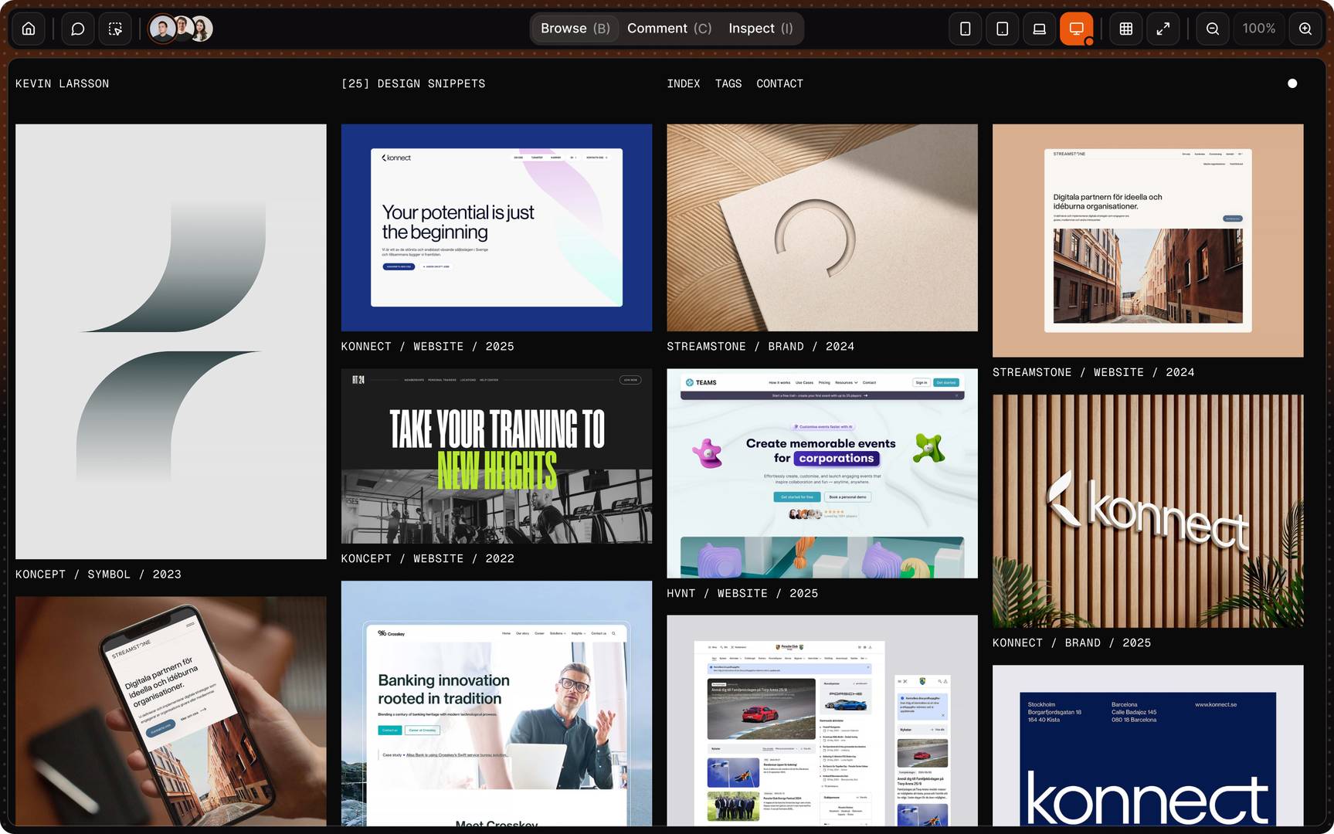The height and width of the screenshot is (834, 1334).
Task: Switch preview to phone device size
Action: pos(965,29)
